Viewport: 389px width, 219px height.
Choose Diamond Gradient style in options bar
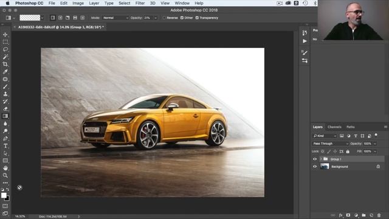(x=83, y=18)
